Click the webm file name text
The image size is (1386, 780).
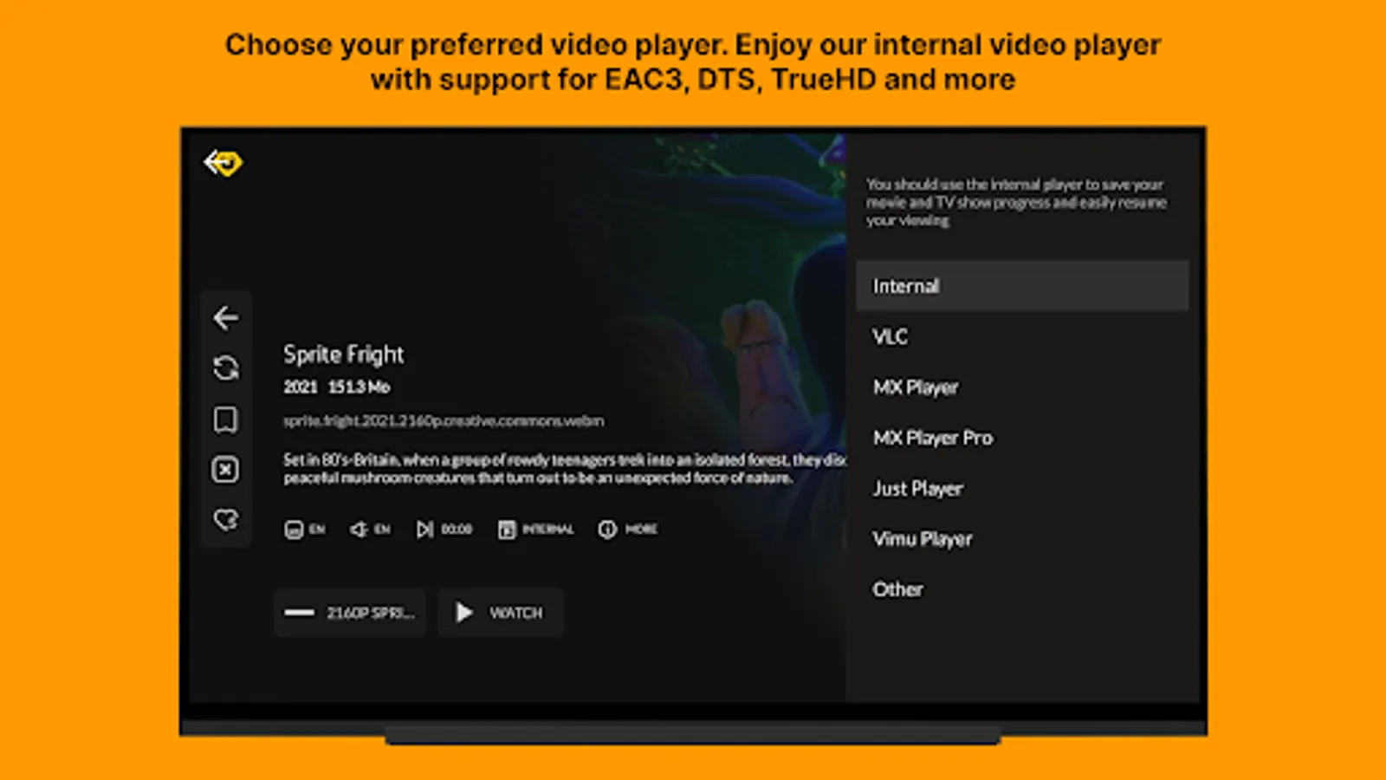click(444, 421)
